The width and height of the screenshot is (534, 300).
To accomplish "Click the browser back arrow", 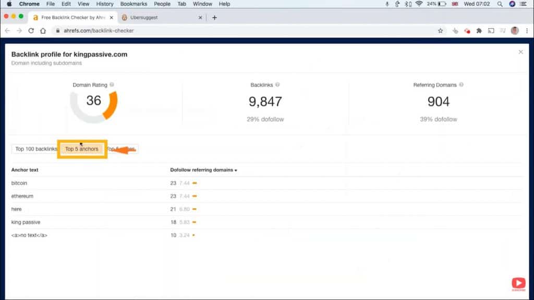I will [7, 31].
